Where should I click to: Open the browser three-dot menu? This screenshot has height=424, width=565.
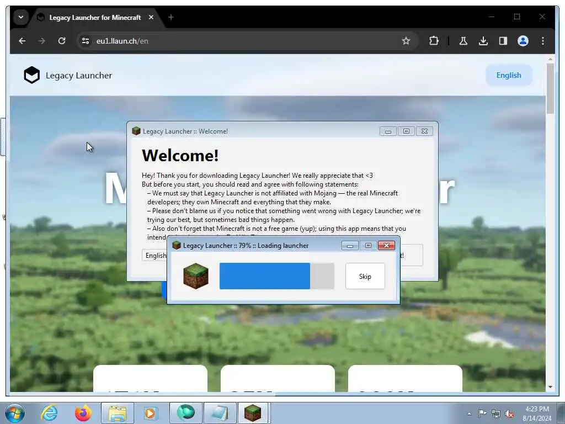pyautogui.click(x=543, y=41)
